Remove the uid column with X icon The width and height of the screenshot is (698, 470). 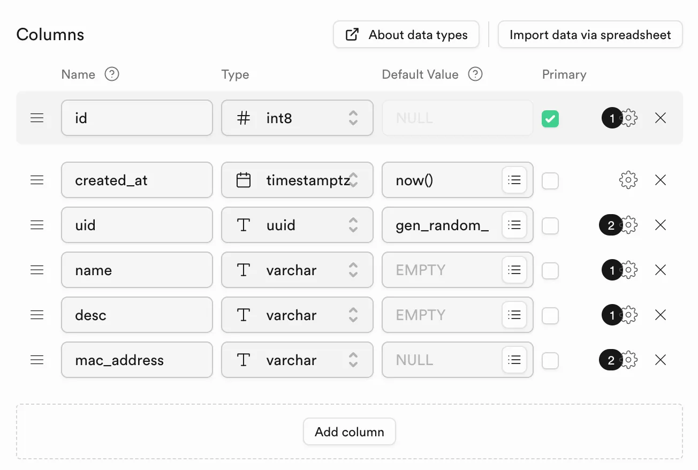tap(661, 225)
